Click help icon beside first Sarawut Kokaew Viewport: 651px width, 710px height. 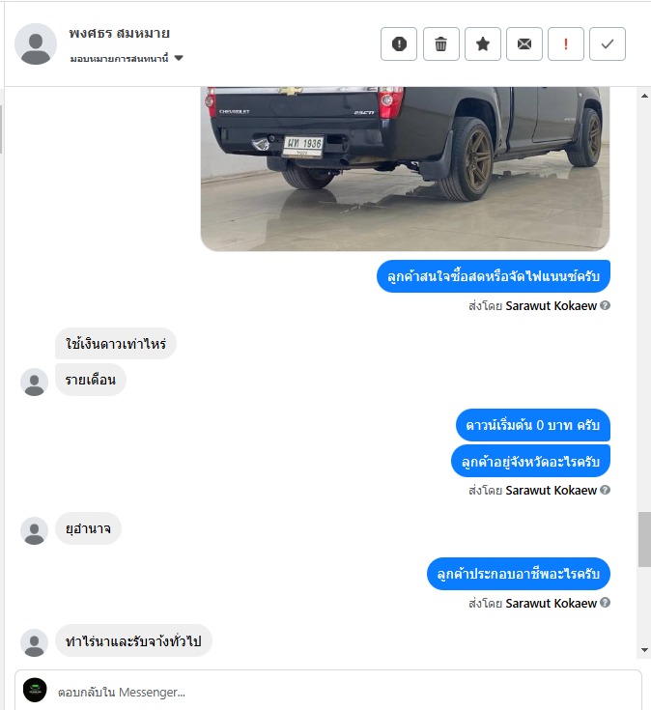[x=605, y=305]
